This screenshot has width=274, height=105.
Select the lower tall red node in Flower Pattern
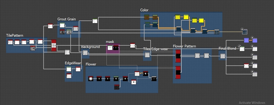178,72
